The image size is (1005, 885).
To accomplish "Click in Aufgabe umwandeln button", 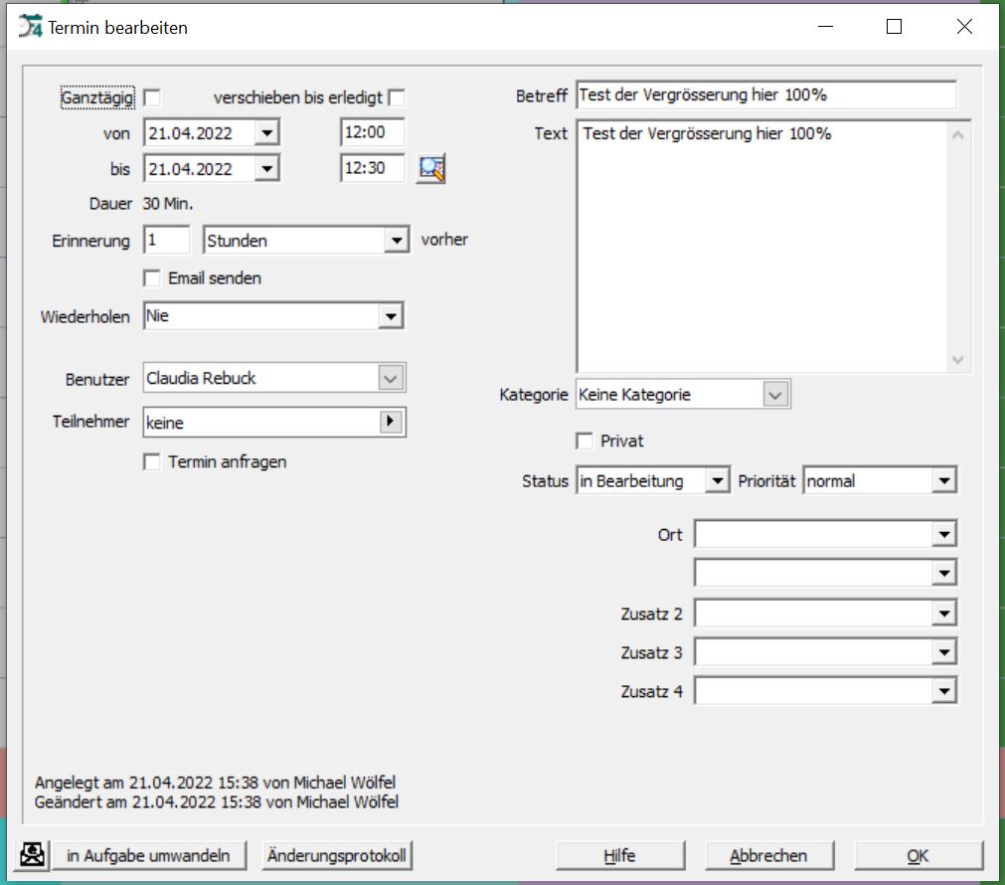I will pos(148,855).
